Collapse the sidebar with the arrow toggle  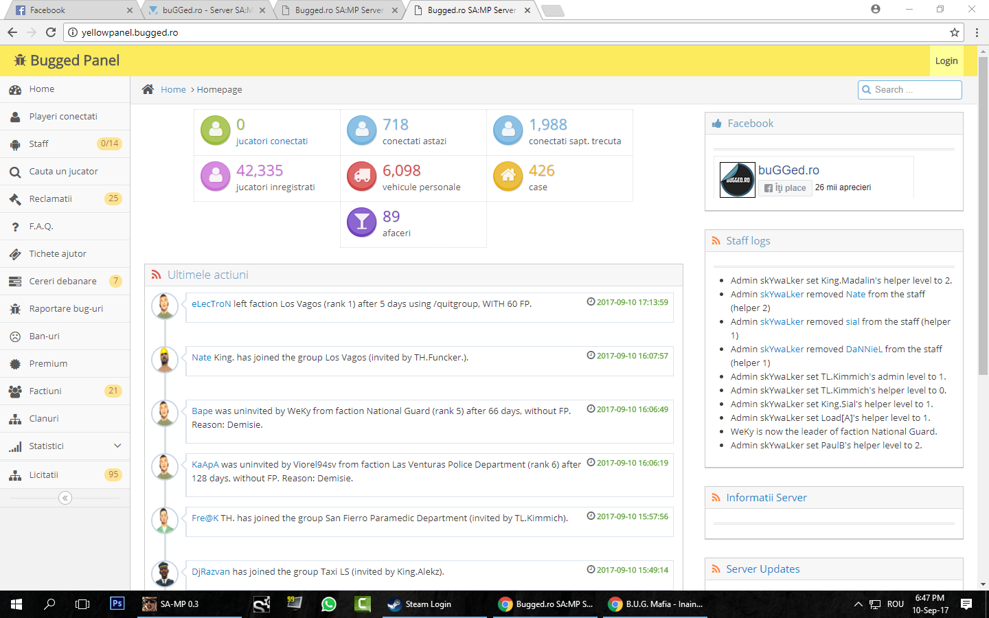pyautogui.click(x=65, y=498)
